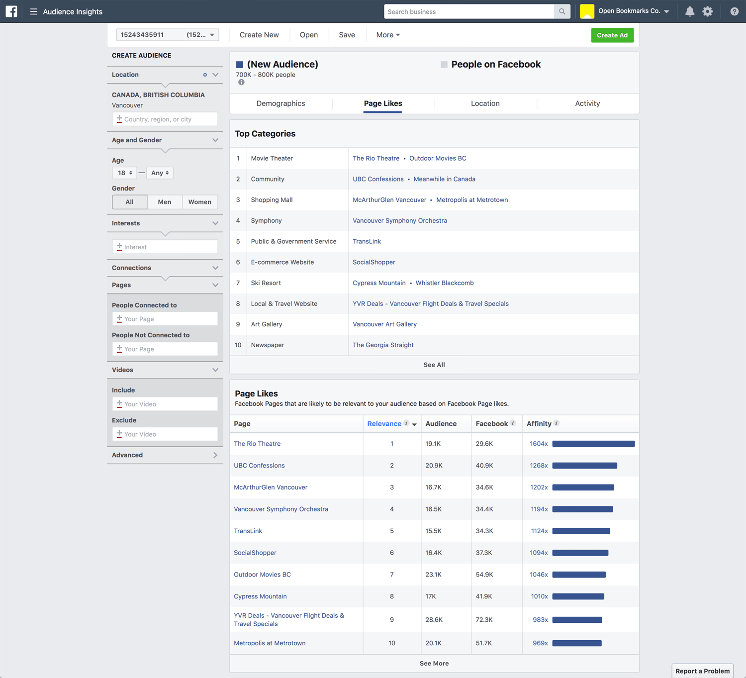Click the blue circle indicator in Location header
The width and height of the screenshot is (746, 678).
click(205, 75)
